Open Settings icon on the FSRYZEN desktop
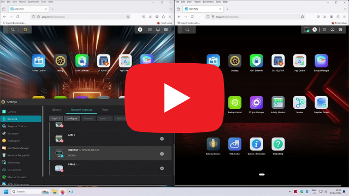349x196 pixels. (x=234, y=61)
